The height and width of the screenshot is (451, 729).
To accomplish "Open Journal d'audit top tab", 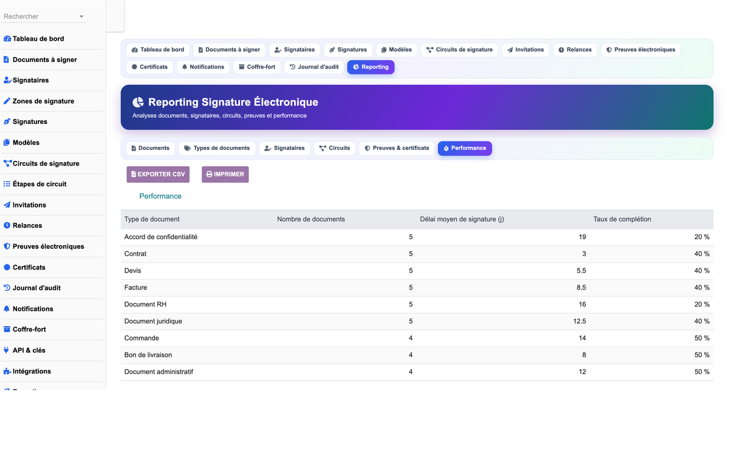I will [314, 67].
